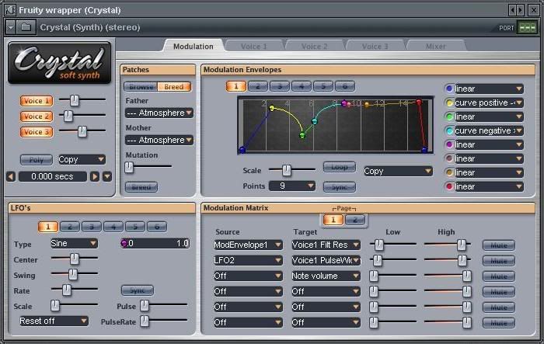The image size is (544, 344).
Task: Open the envelope Copy dropdown
Action: [x=398, y=171]
